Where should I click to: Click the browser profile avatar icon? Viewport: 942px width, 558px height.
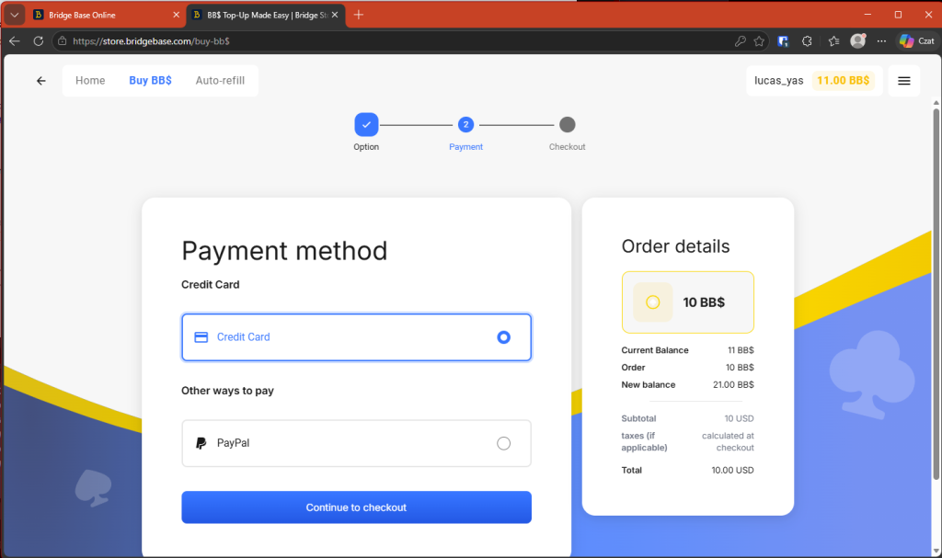click(857, 41)
